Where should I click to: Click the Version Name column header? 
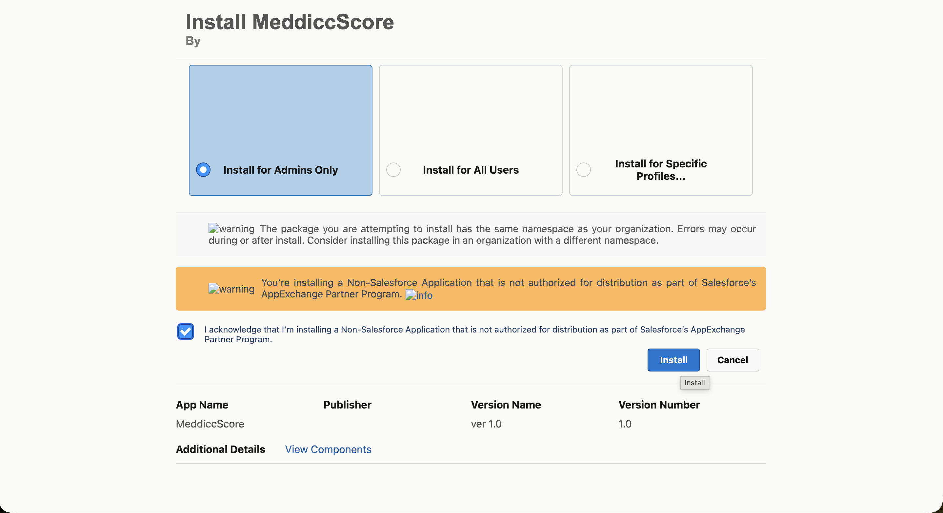pyautogui.click(x=506, y=405)
